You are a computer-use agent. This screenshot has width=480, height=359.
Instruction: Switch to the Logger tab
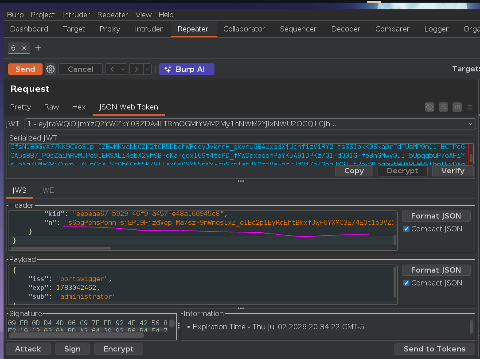click(436, 29)
